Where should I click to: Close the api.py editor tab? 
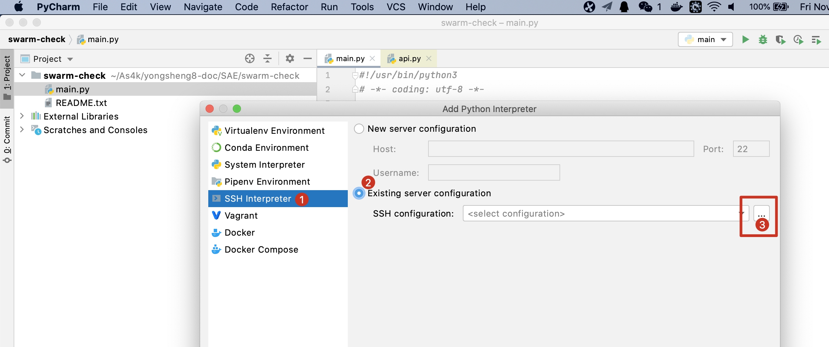tap(429, 58)
